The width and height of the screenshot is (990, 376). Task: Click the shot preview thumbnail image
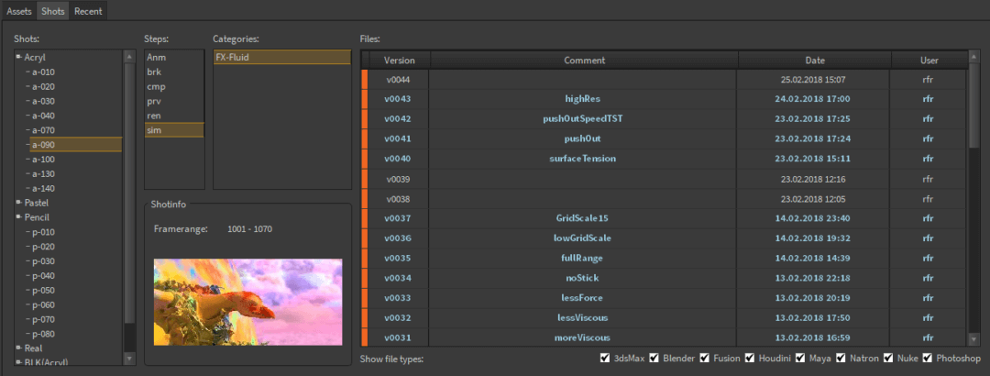(247, 302)
